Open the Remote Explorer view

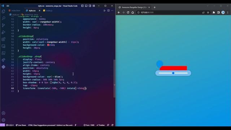(x=3, y=46)
